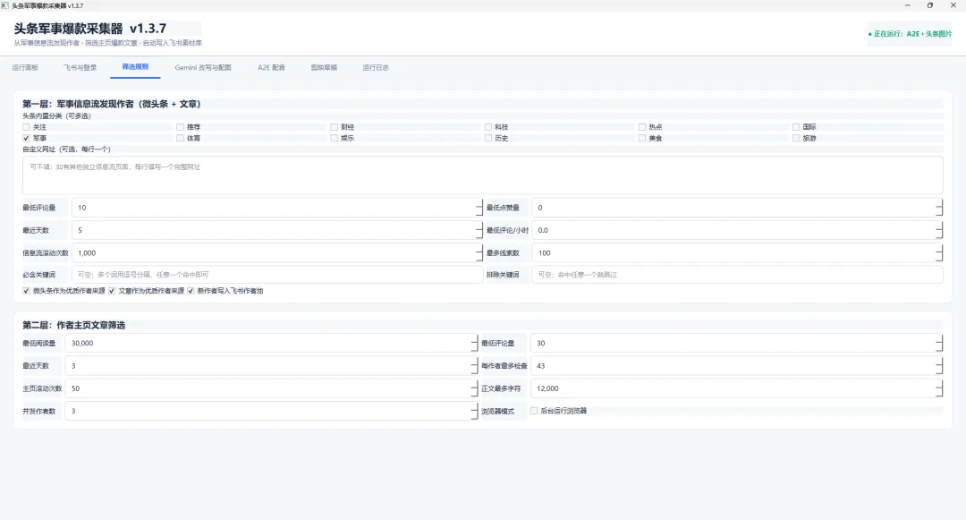The image size is (966, 520).
Task: Enable the 美食 category checkbox
Action: click(x=642, y=138)
